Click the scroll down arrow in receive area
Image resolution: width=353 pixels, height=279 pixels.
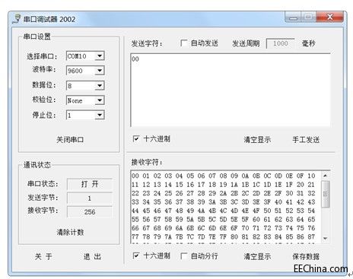click(x=326, y=238)
